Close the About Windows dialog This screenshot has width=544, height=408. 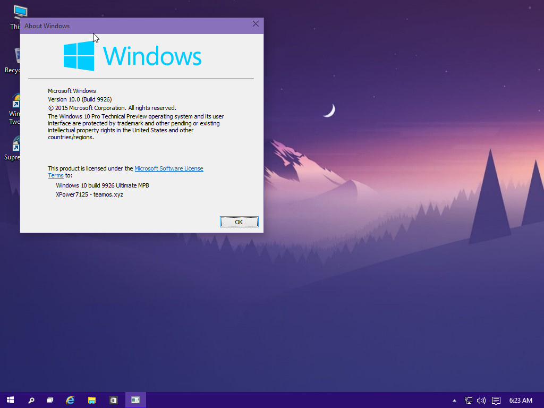point(256,24)
